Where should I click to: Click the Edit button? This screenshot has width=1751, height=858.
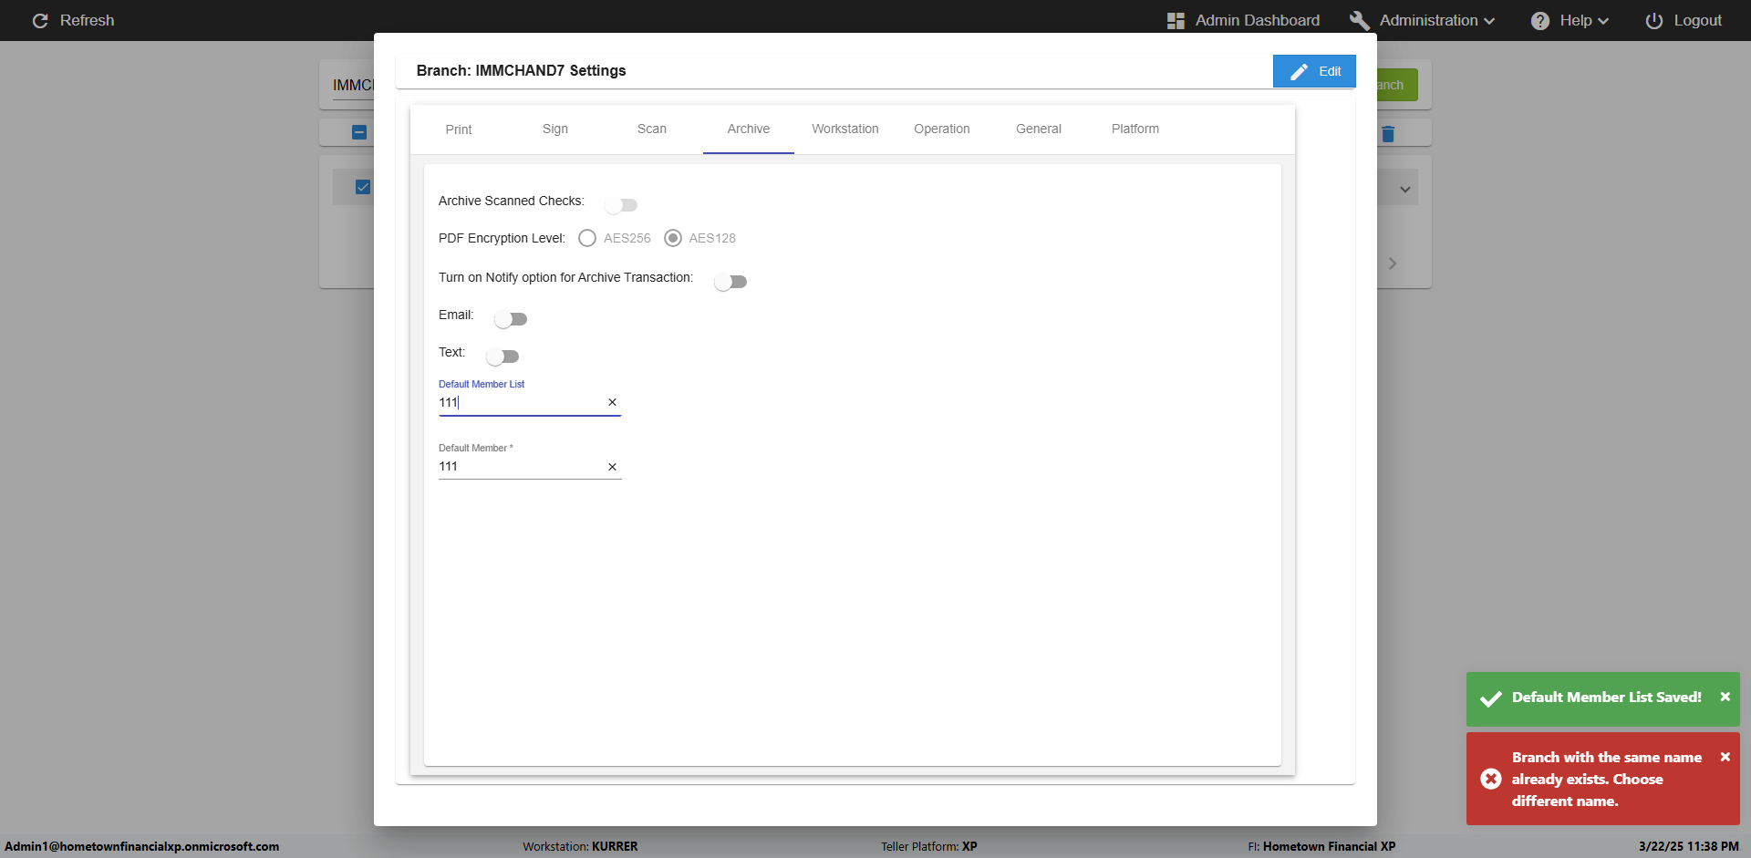click(x=1314, y=71)
